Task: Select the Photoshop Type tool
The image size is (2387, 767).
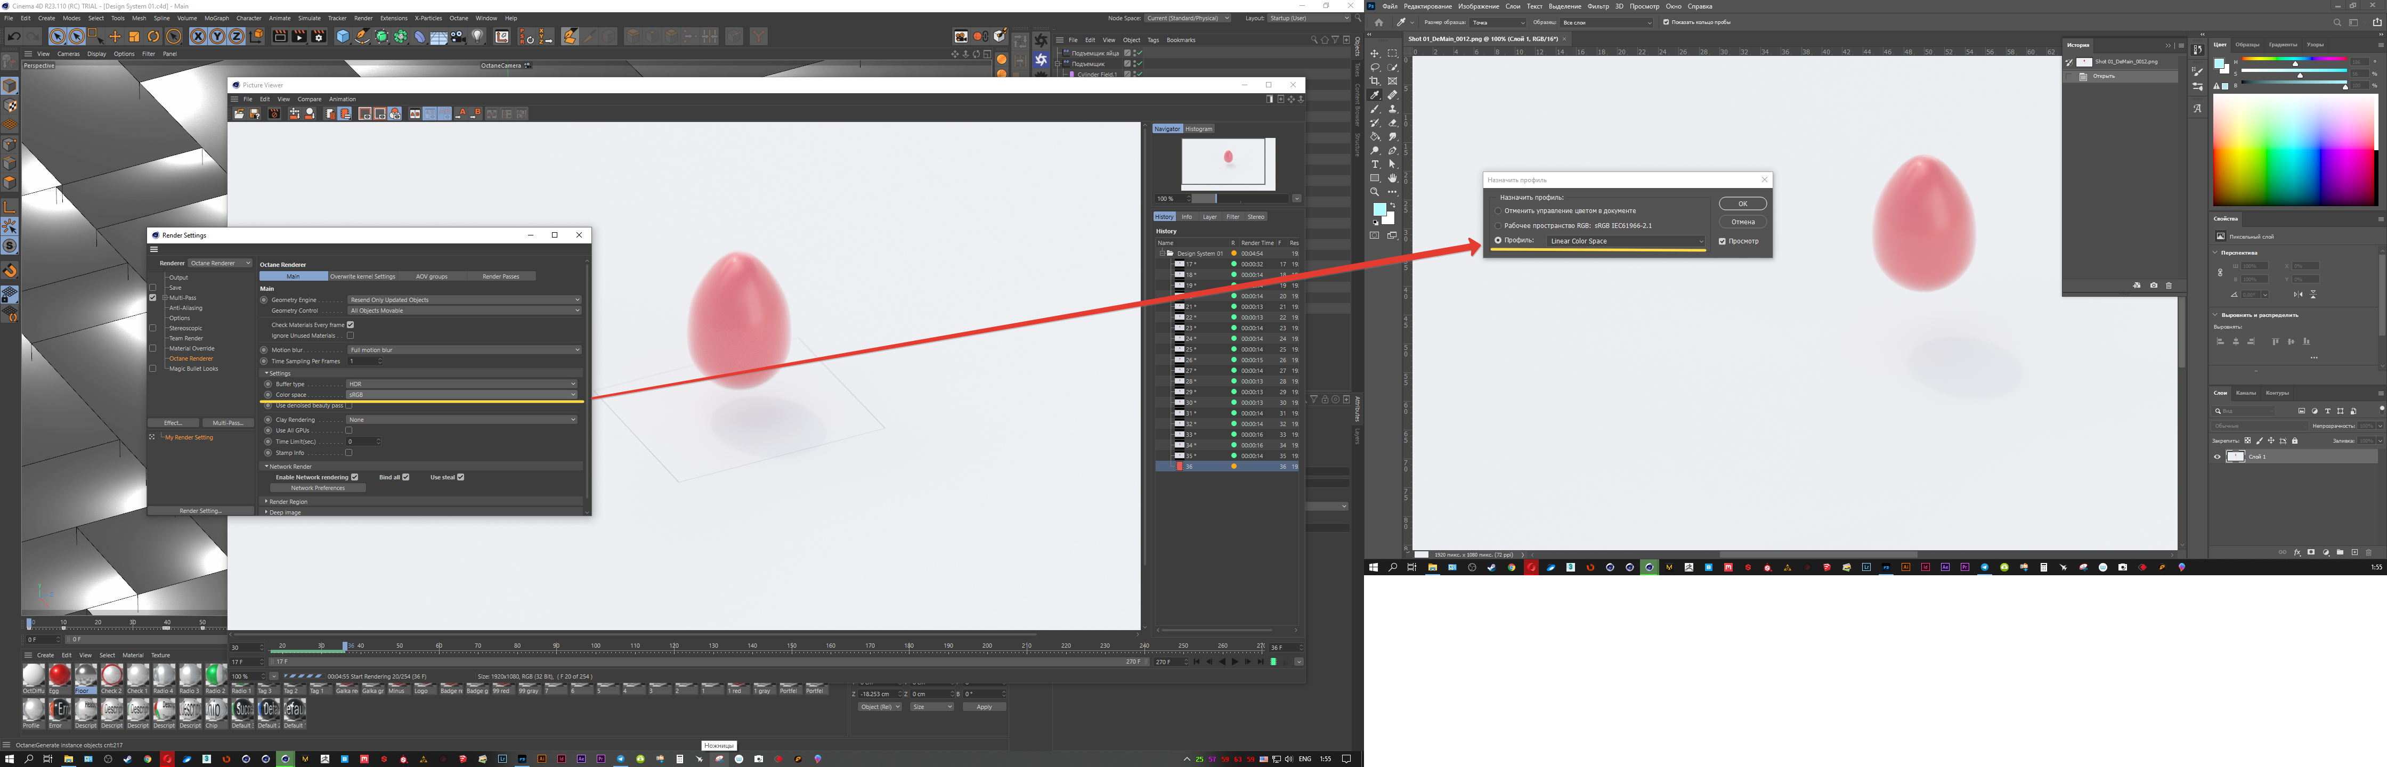Action: [x=1375, y=164]
